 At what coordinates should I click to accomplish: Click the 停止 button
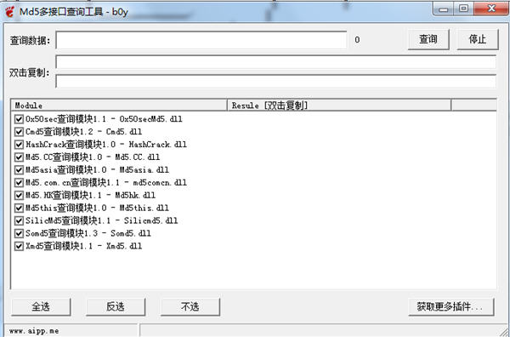coord(478,39)
